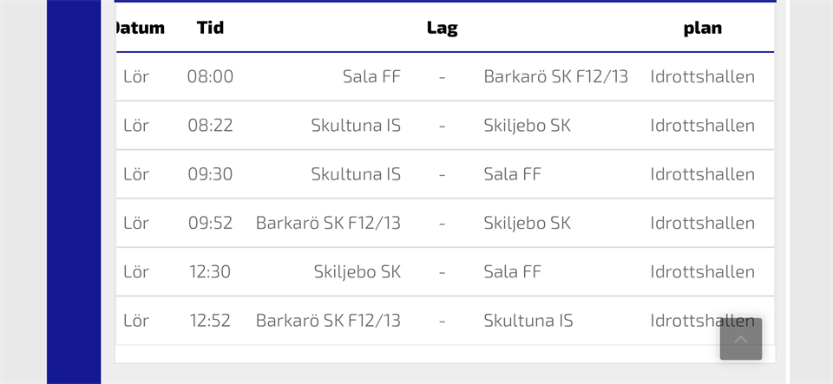Click Sala FF in the 09:30 match
Screen dimensions: 833x384
pos(512,174)
